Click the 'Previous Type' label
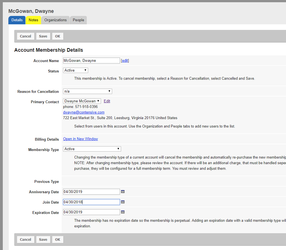286x250 pixels. 47,182
